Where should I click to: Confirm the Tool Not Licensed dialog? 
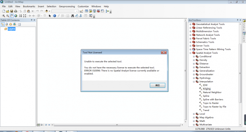157,85
